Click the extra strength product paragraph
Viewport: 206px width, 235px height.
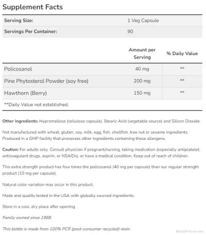[x=100, y=170]
